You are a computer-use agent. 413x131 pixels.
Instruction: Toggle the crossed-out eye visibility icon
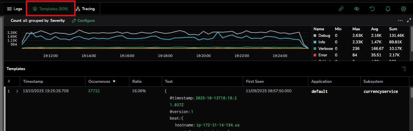(356, 9)
